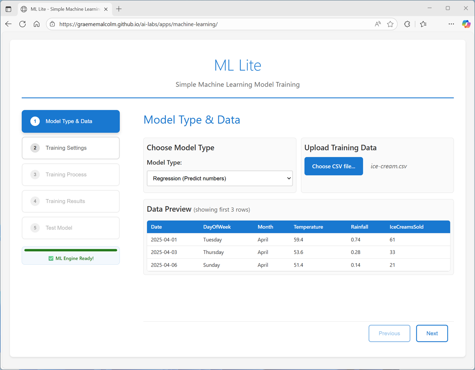Open the tab actions panel icon
The height and width of the screenshot is (370, 475).
point(8,8)
